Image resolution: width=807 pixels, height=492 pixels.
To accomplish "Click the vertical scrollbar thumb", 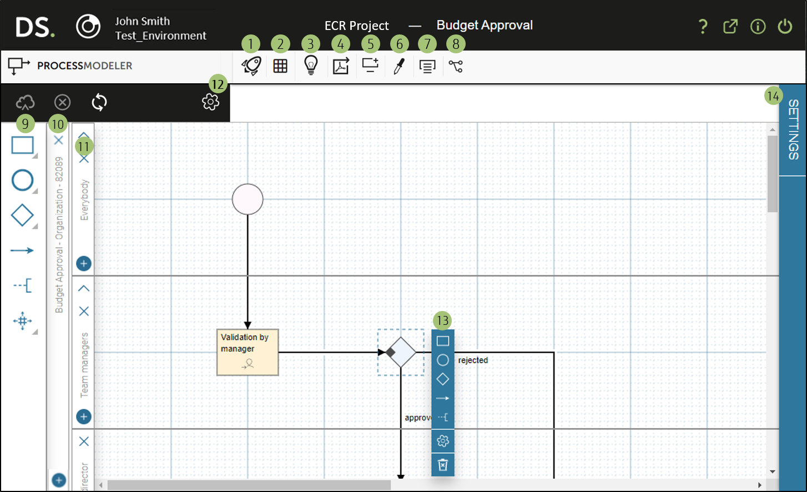I will (772, 174).
